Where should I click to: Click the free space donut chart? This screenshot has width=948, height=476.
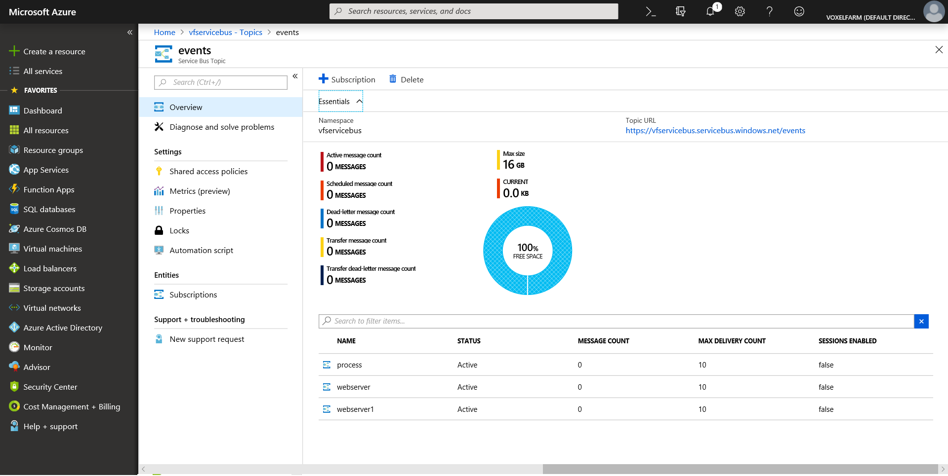coord(528,251)
